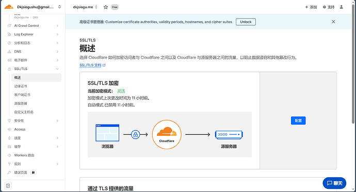Expand the 安全性 chevron
Screen dimensions: 356x192
point(57,120)
